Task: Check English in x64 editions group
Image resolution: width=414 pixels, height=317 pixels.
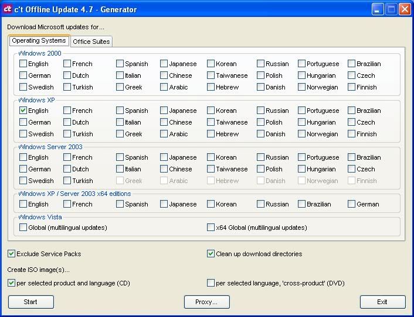Action: (x=23, y=204)
